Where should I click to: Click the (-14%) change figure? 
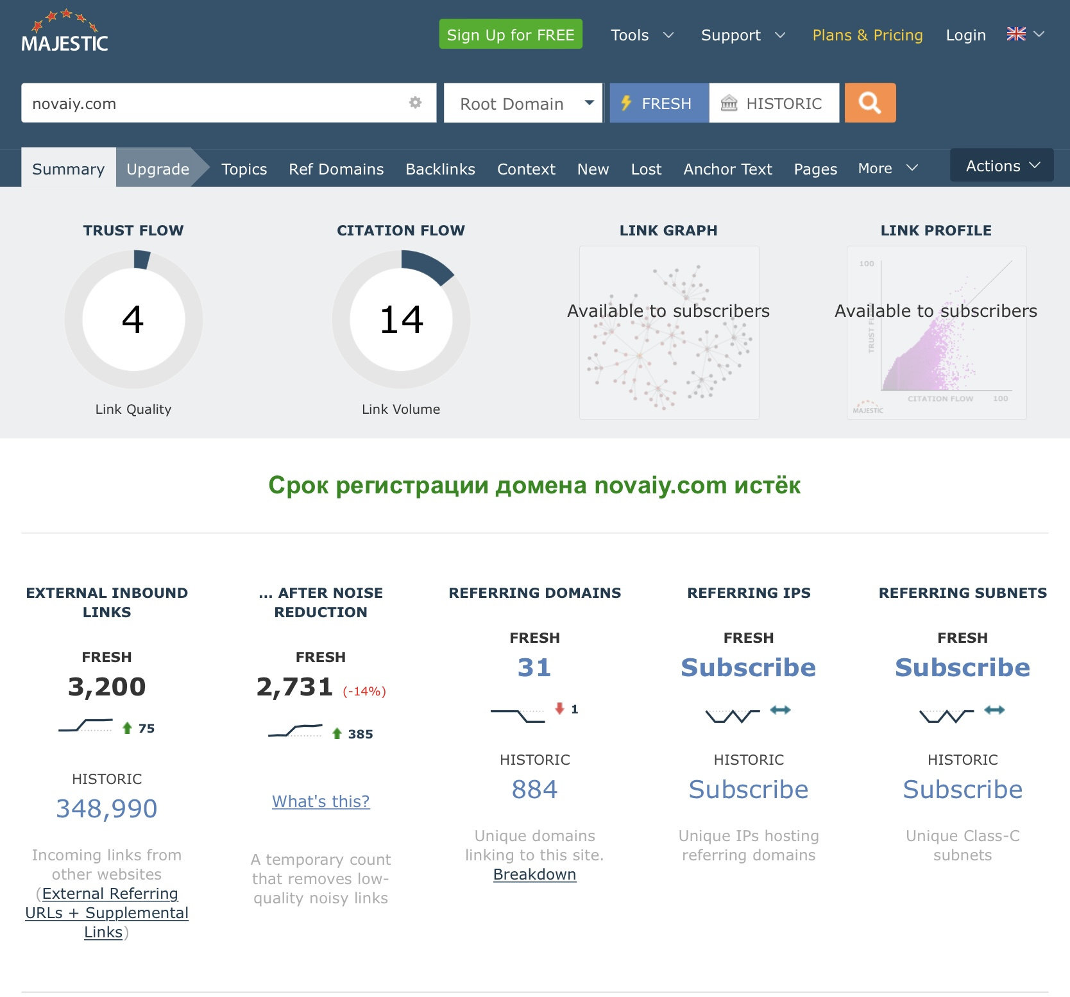pyautogui.click(x=364, y=691)
